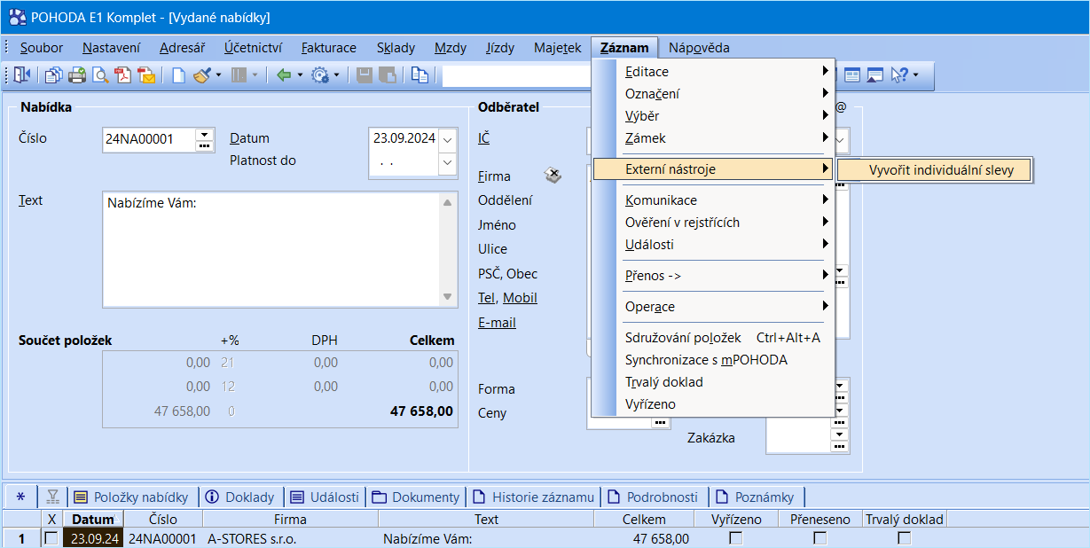This screenshot has width=1090, height=548.
Task: Click the filter funnel tab icon
Action: (x=52, y=497)
